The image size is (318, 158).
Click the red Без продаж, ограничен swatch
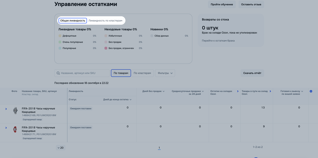click(x=106, y=48)
